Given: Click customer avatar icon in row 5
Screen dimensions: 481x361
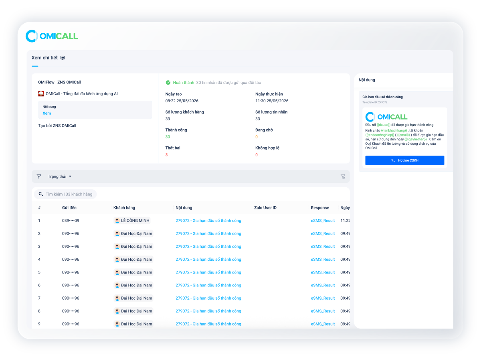Looking at the screenshot, I should tap(117, 272).
